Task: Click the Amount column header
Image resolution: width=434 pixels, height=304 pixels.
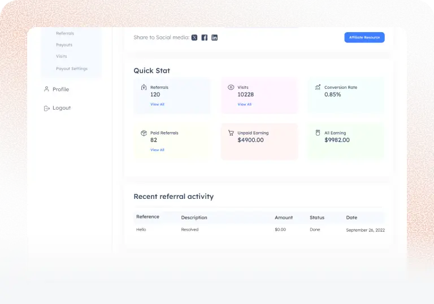Action: coord(284,218)
